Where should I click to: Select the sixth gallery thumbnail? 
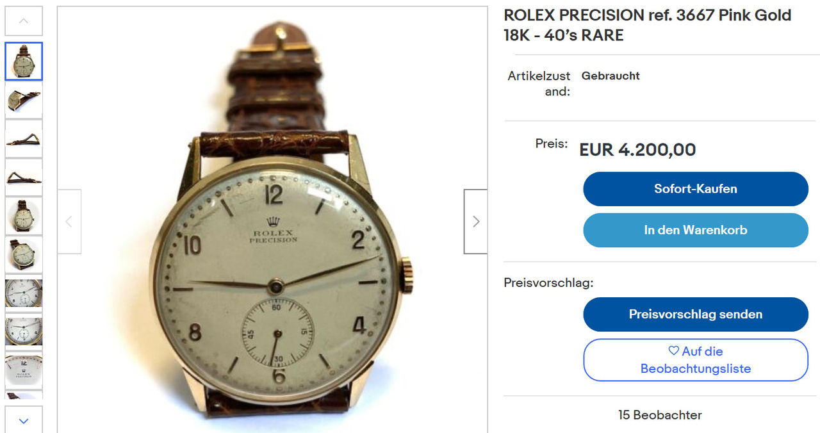24,254
